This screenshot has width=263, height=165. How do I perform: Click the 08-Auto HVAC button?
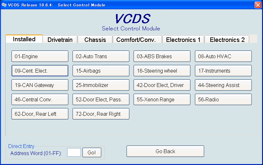[223, 56]
